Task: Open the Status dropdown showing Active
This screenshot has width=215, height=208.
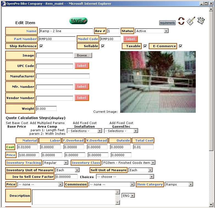Action: point(166,31)
